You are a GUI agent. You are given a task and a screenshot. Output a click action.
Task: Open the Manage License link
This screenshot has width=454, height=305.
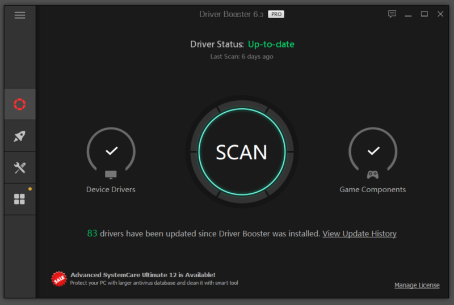coord(417,285)
